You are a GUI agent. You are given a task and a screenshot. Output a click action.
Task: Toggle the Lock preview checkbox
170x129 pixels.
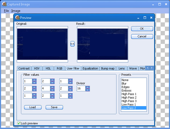pos(19,123)
